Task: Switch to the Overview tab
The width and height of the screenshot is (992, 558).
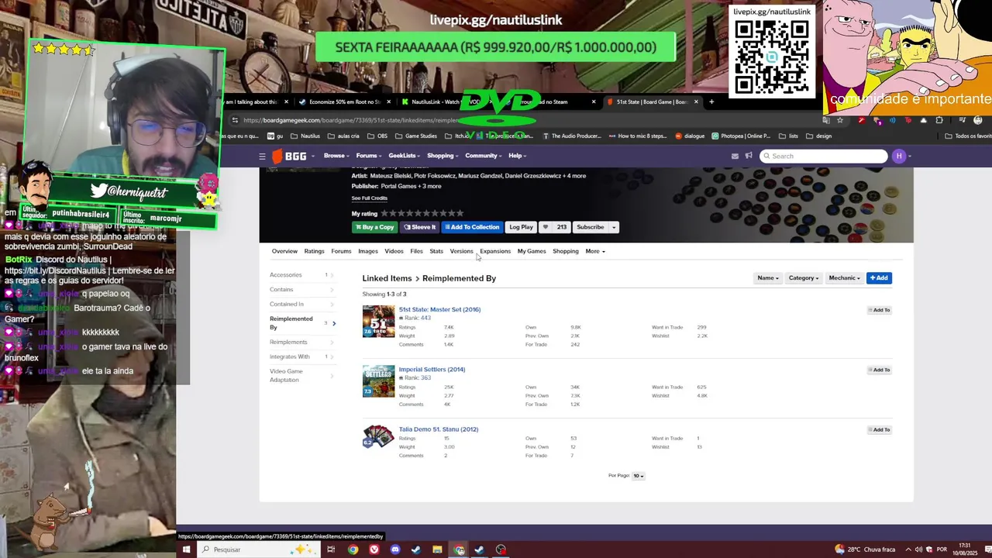Action: tap(284, 251)
